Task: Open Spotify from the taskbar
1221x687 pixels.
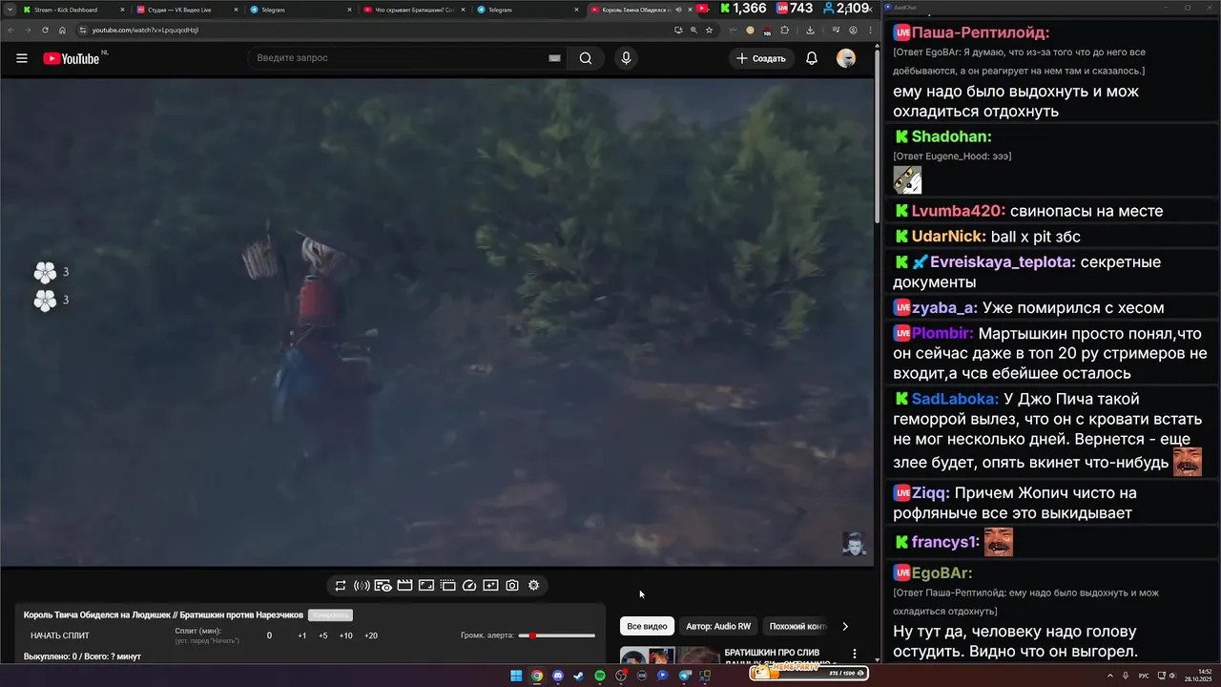Action: [600, 676]
